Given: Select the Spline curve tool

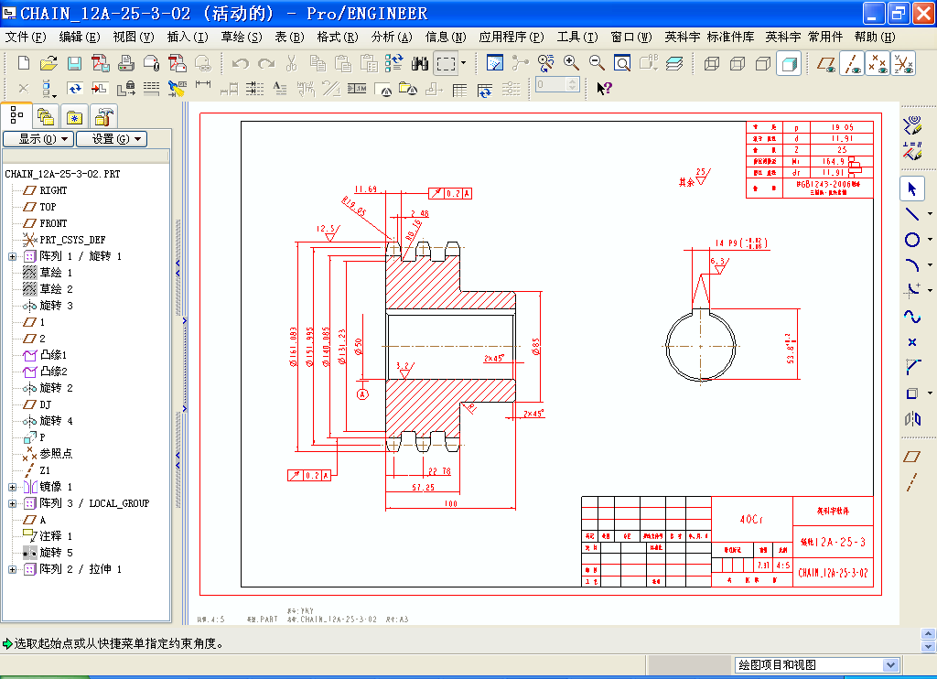Looking at the screenshot, I should point(912,317).
